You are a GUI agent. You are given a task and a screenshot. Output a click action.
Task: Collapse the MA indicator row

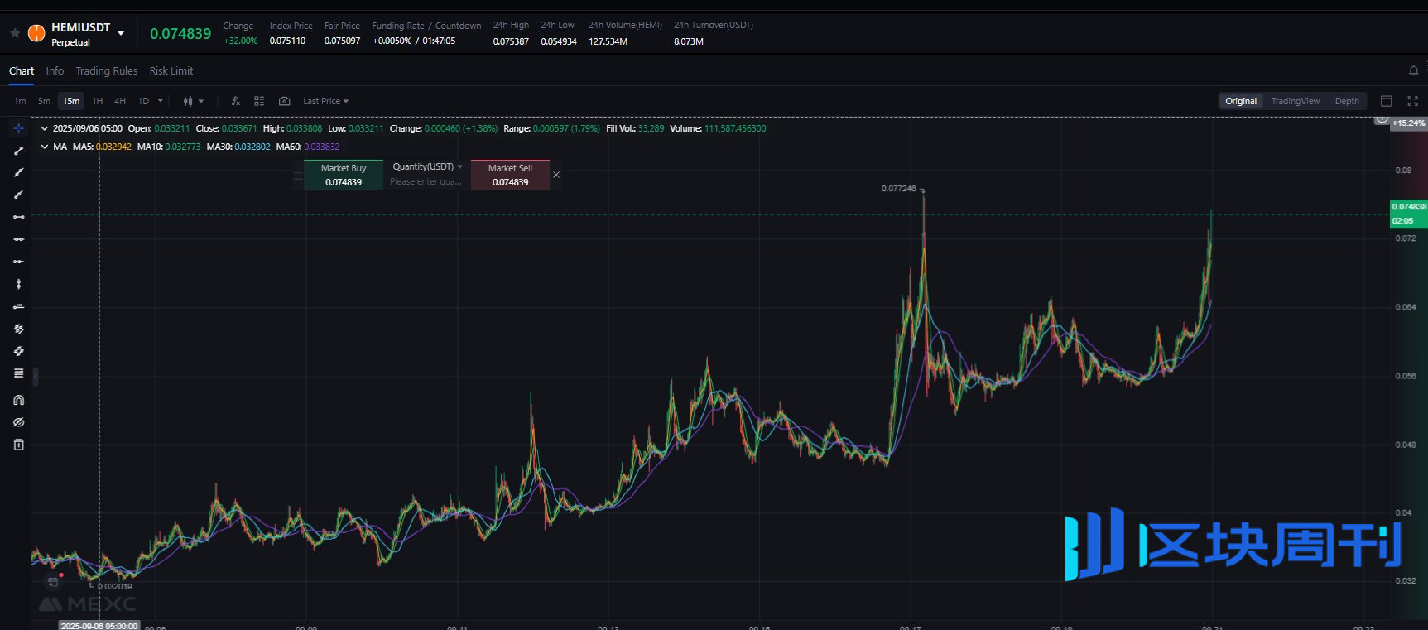(44, 147)
